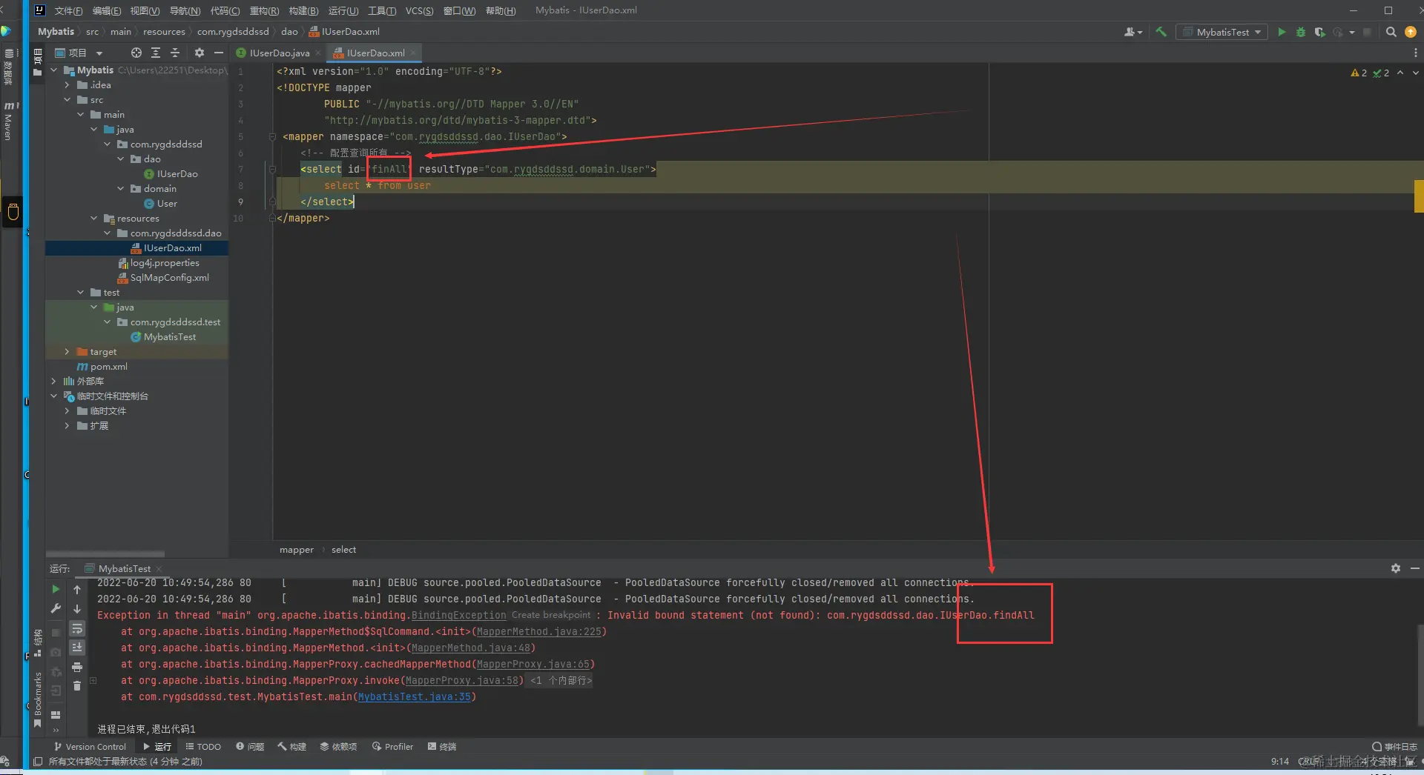The height and width of the screenshot is (775, 1424).
Task: Open the 重构(R) refactor menu
Action: point(264,10)
